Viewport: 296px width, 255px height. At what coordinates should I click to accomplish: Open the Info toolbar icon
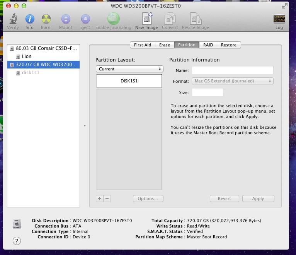[x=30, y=19]
